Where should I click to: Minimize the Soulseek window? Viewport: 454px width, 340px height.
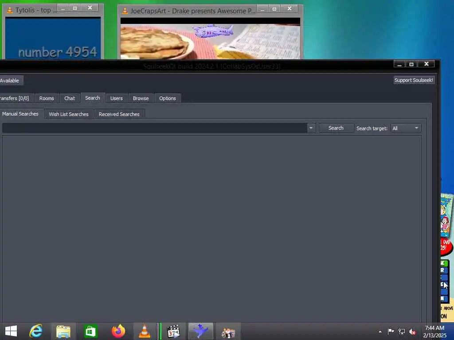399,64
